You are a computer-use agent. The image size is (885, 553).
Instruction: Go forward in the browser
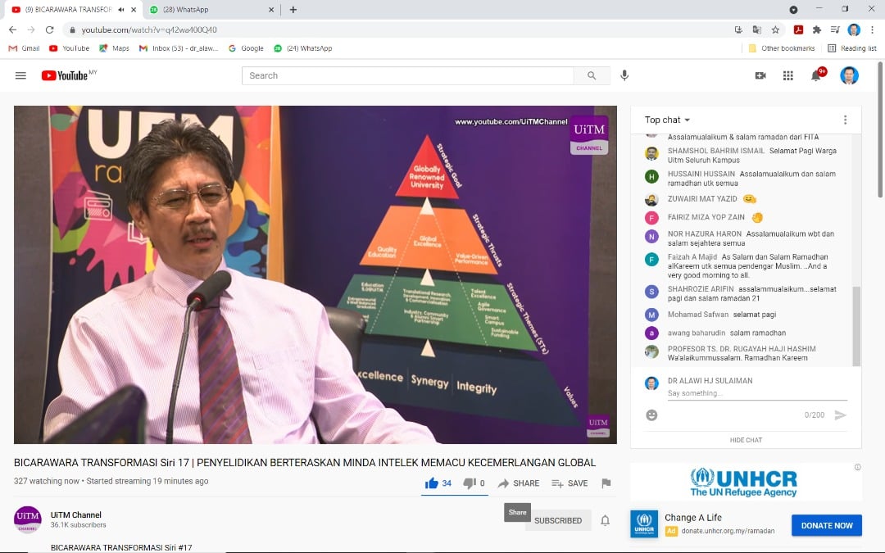click(x=31, y=30)
